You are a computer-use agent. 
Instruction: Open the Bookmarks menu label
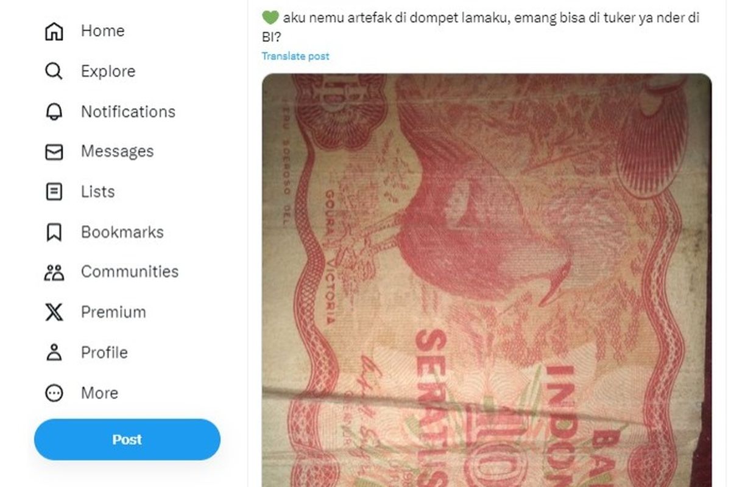click(x=122, y=232)
